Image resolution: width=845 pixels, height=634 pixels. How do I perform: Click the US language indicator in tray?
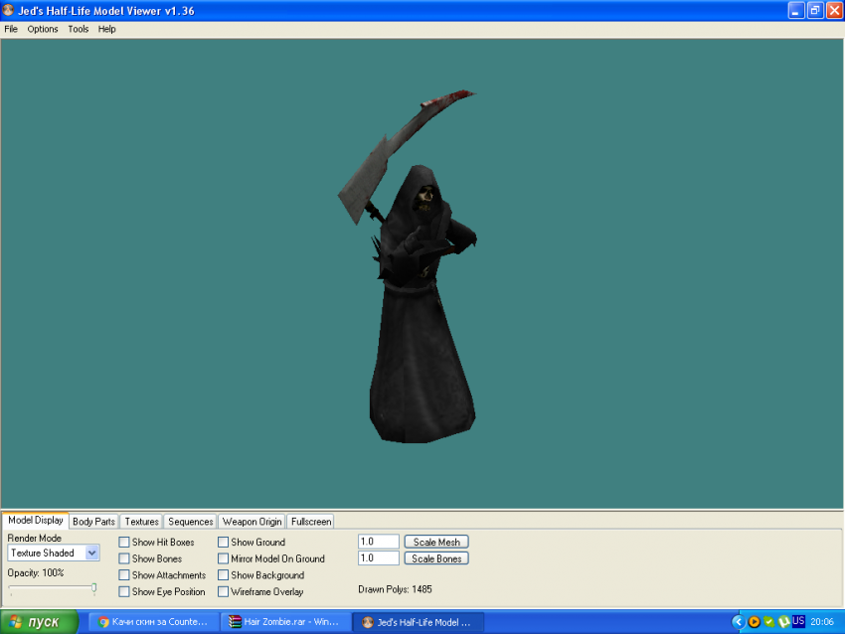tap(798, 621)
